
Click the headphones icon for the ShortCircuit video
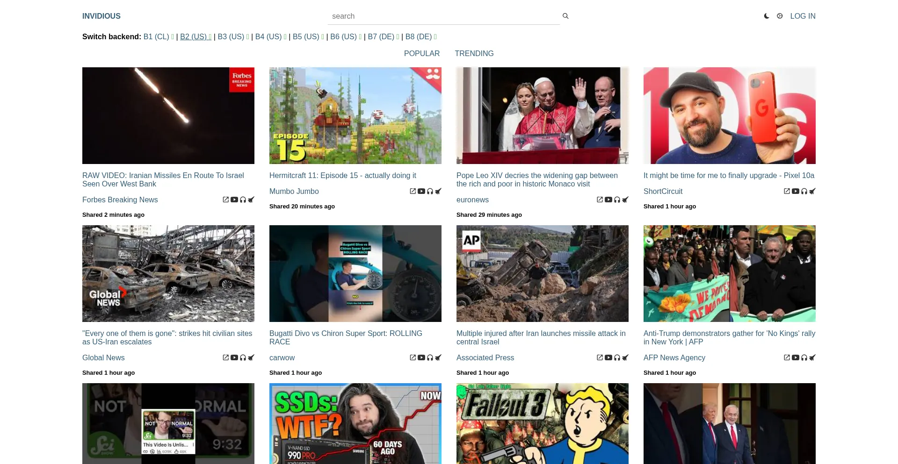[804, 191]
